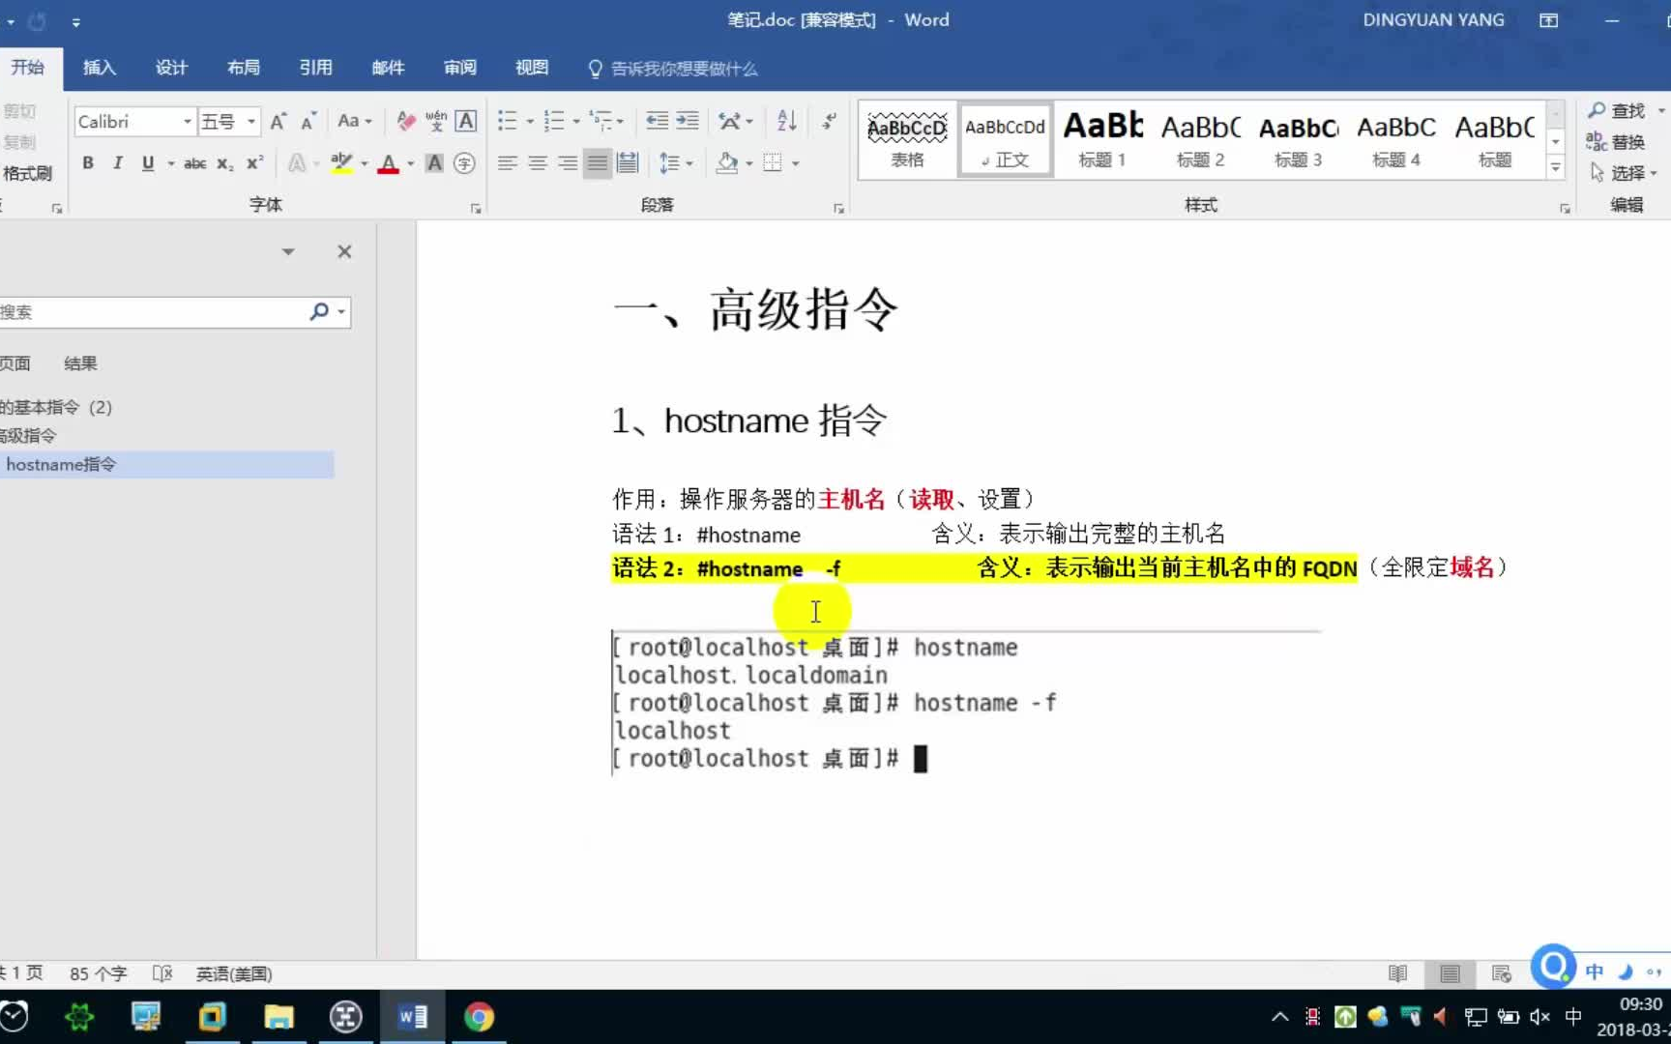This screenshot has height=1044, width=1671.
Task: Toggle bold formatting
Action: [x=87, y=162]
